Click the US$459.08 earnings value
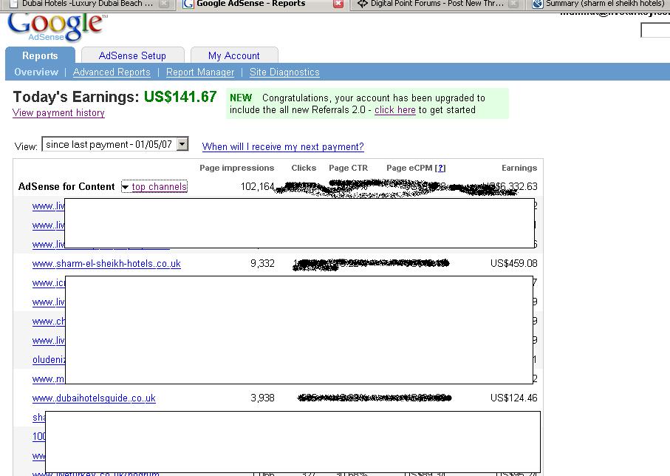This screenshot has width=670, height=476. click(x=513, y=263)
